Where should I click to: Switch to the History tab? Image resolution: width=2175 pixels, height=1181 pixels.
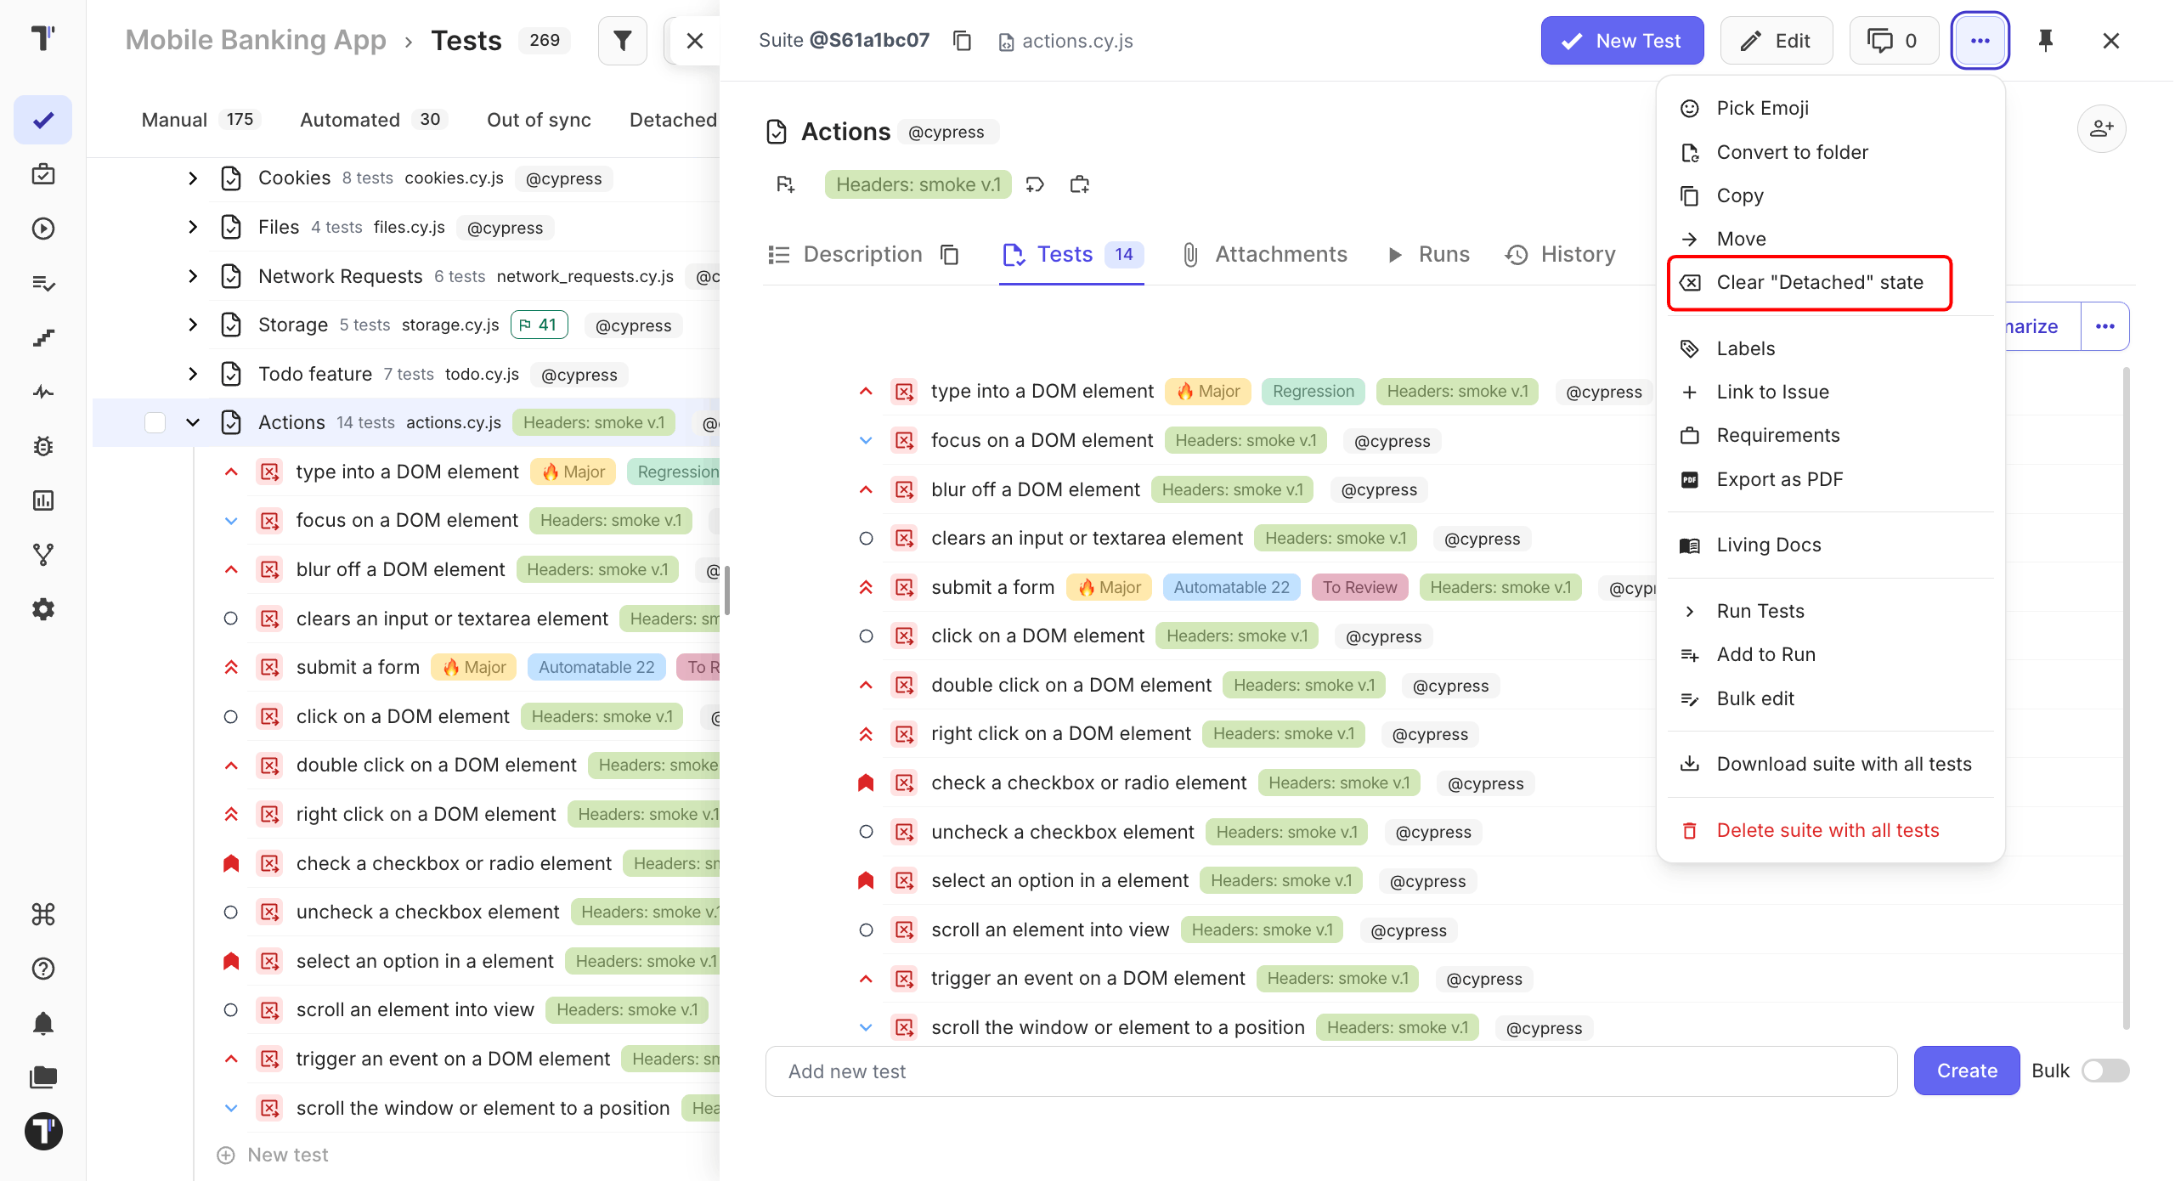click(x=1561, y=254)
